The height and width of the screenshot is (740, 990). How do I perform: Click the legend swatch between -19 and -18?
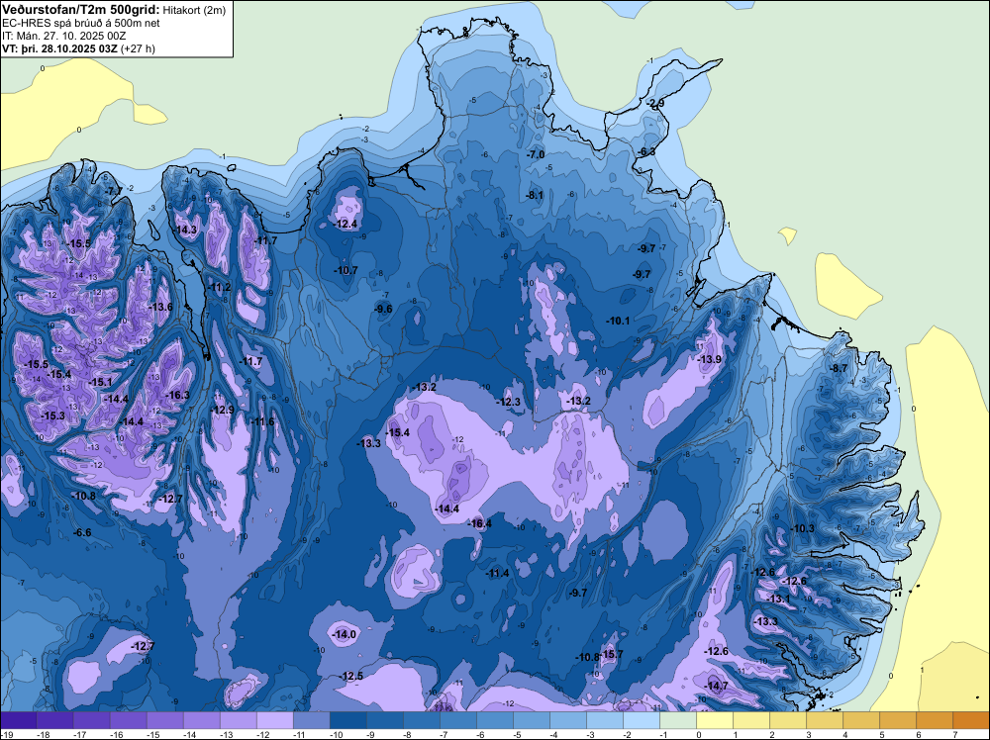pos(19,720)
